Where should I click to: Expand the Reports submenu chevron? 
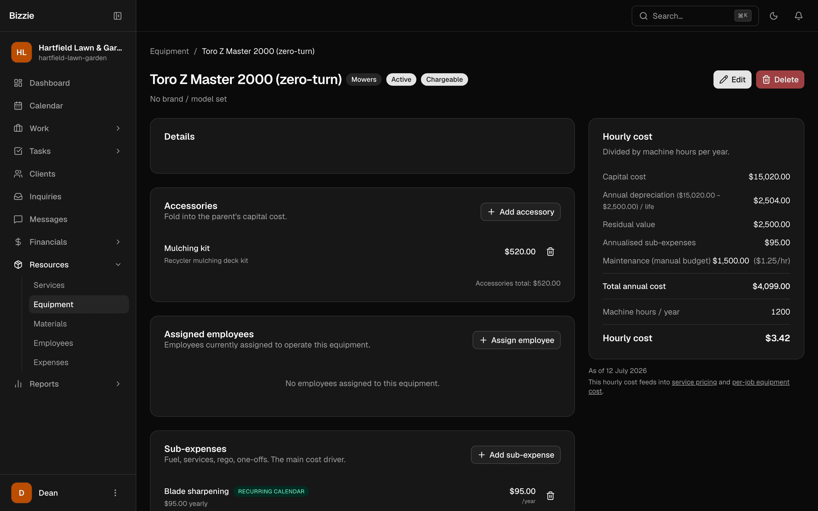pyautogui.click(x=118, y=384)
